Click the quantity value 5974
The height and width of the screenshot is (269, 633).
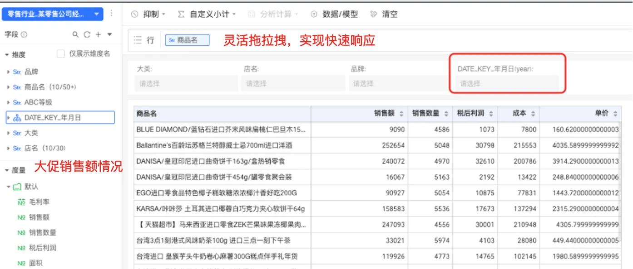pyautogui.click(x=441, y=240)
